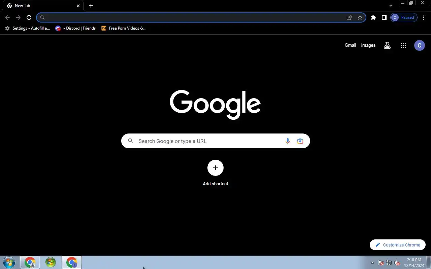Screen dimensions: 431x269
Task: Open the Google account avatar C
Action: tap(420, 45)
